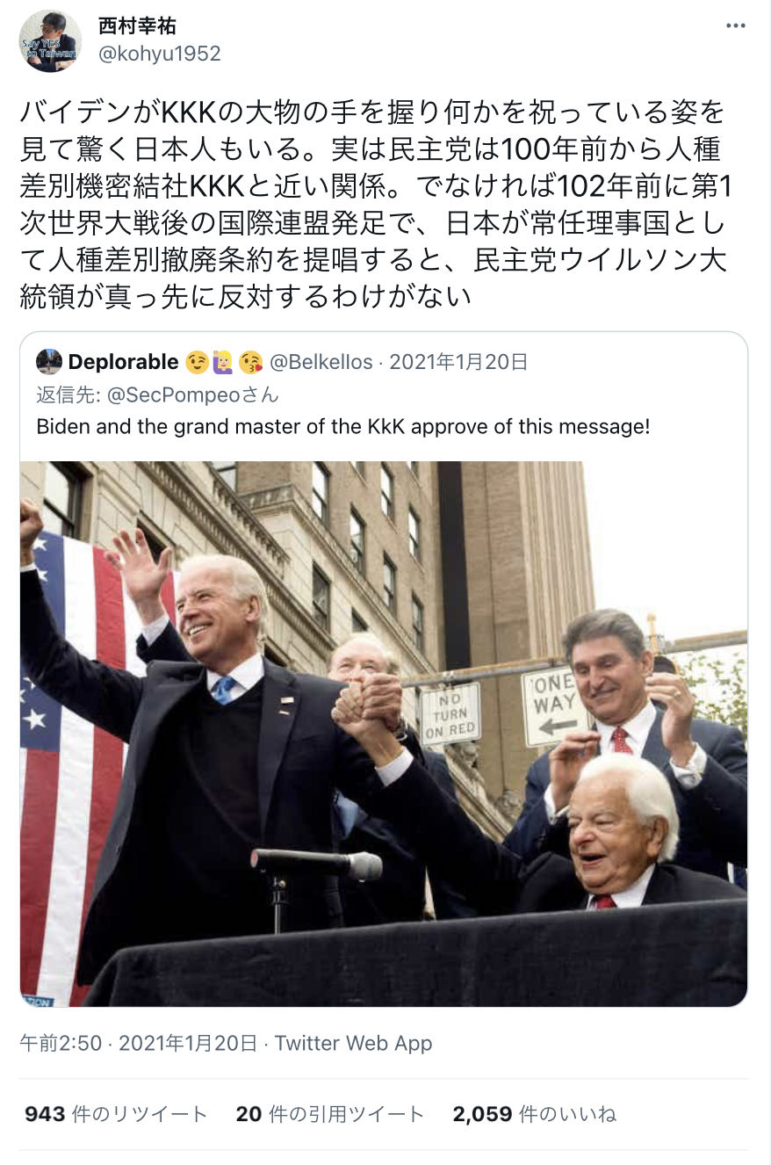The width and height of the screenshot is (771, 1165).
Task: View the 20 件の引用ツイート list
Action: 330,1114
